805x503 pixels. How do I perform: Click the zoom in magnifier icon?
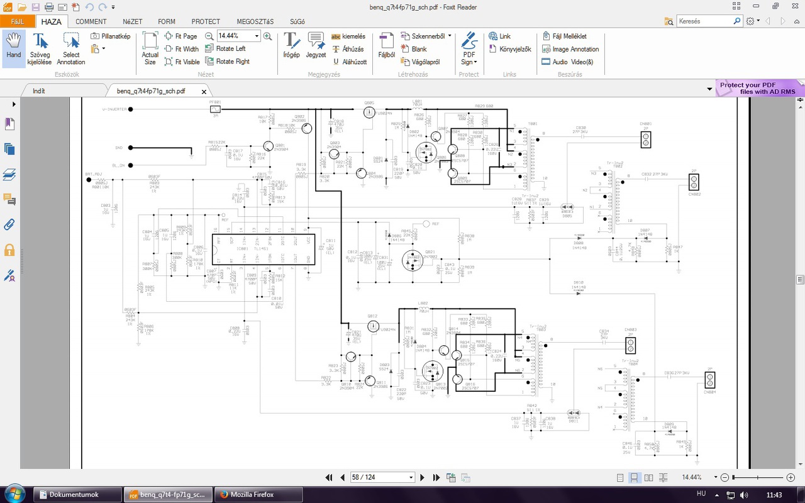pyautogui.click(x=268, y=36)
